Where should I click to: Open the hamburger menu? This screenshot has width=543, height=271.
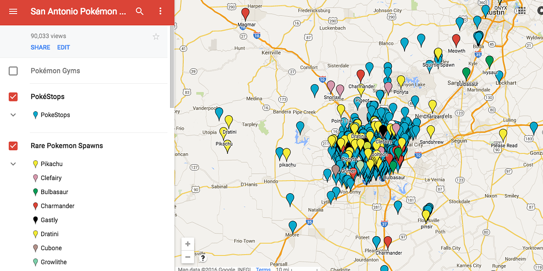coord(13,11)
